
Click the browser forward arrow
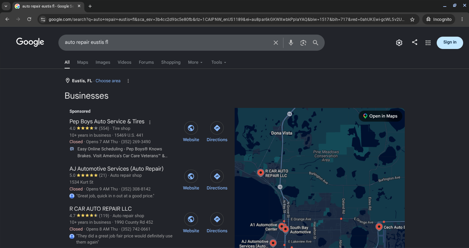click(x=18, y=20)
